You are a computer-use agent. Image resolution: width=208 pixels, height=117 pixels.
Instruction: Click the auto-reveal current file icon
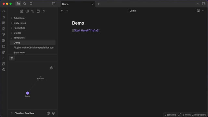tap(38, 11)
